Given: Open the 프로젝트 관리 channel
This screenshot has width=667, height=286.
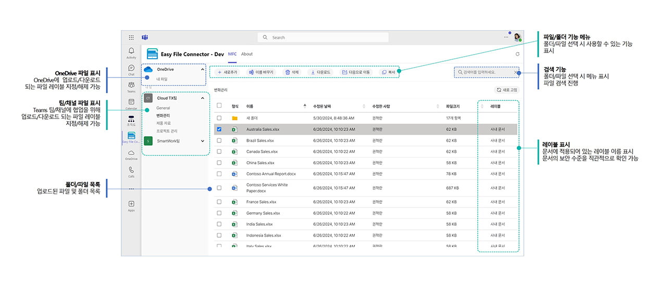Looking at the screenshot, I should click(x=167, y=131).
